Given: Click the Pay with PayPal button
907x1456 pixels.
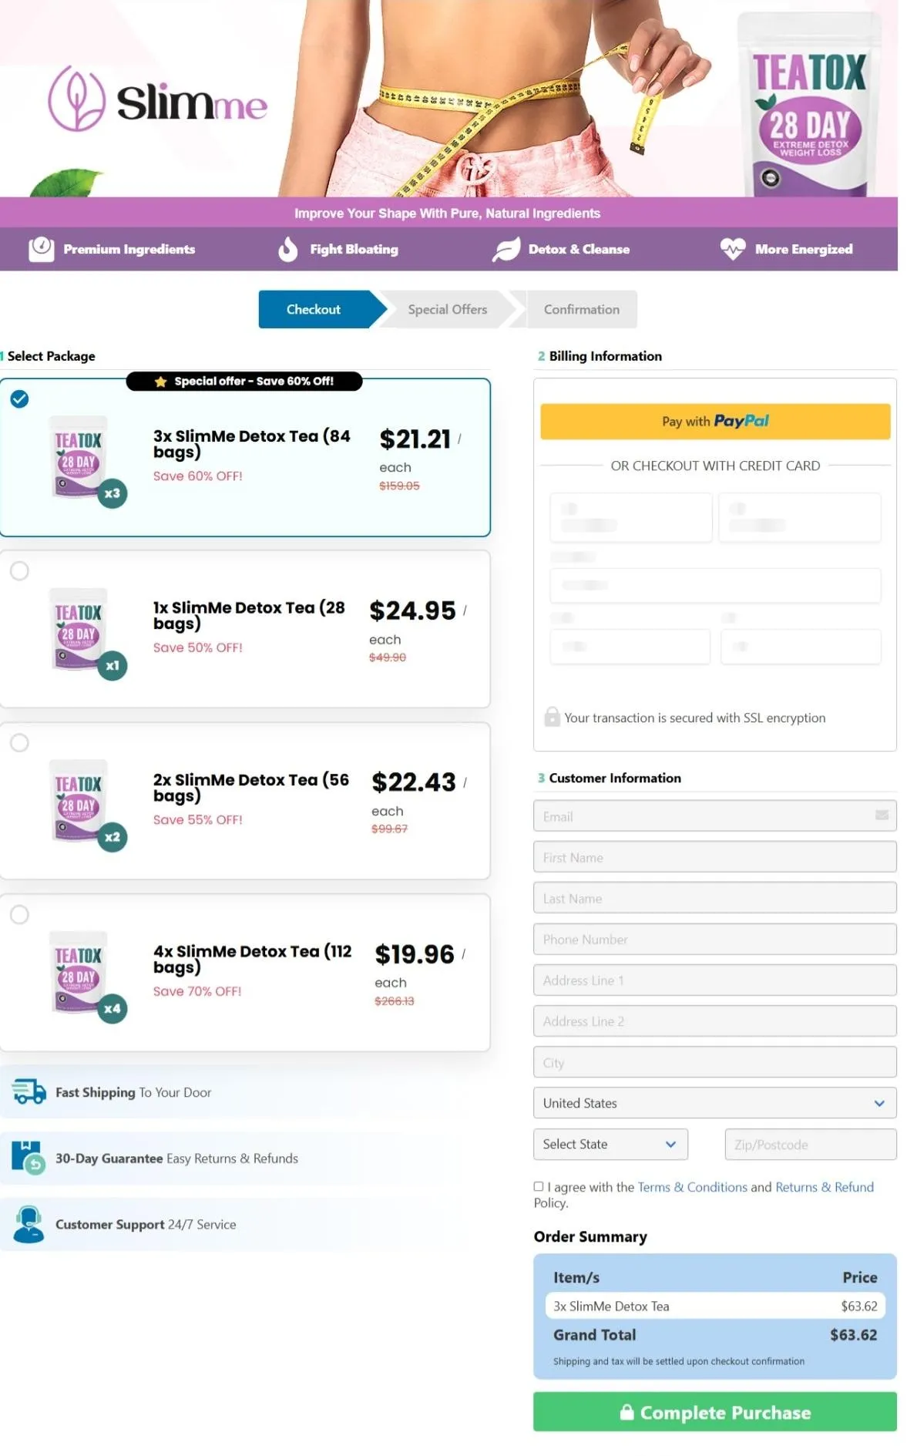Looking at the screenshot, I should [714, 421].
